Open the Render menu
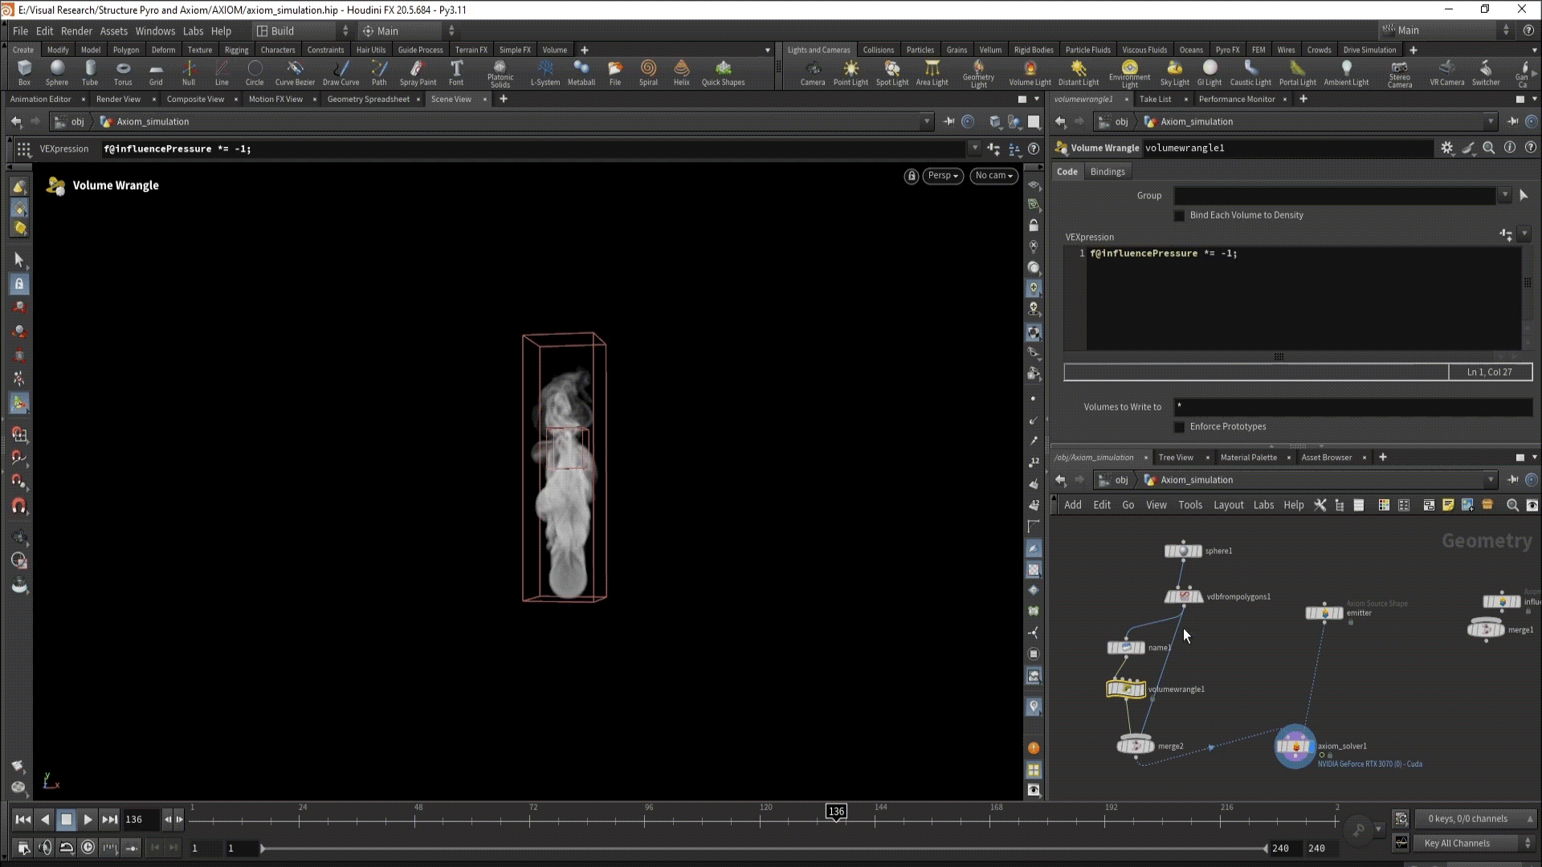Screen dimensions: 1542x867 (76, 31)
